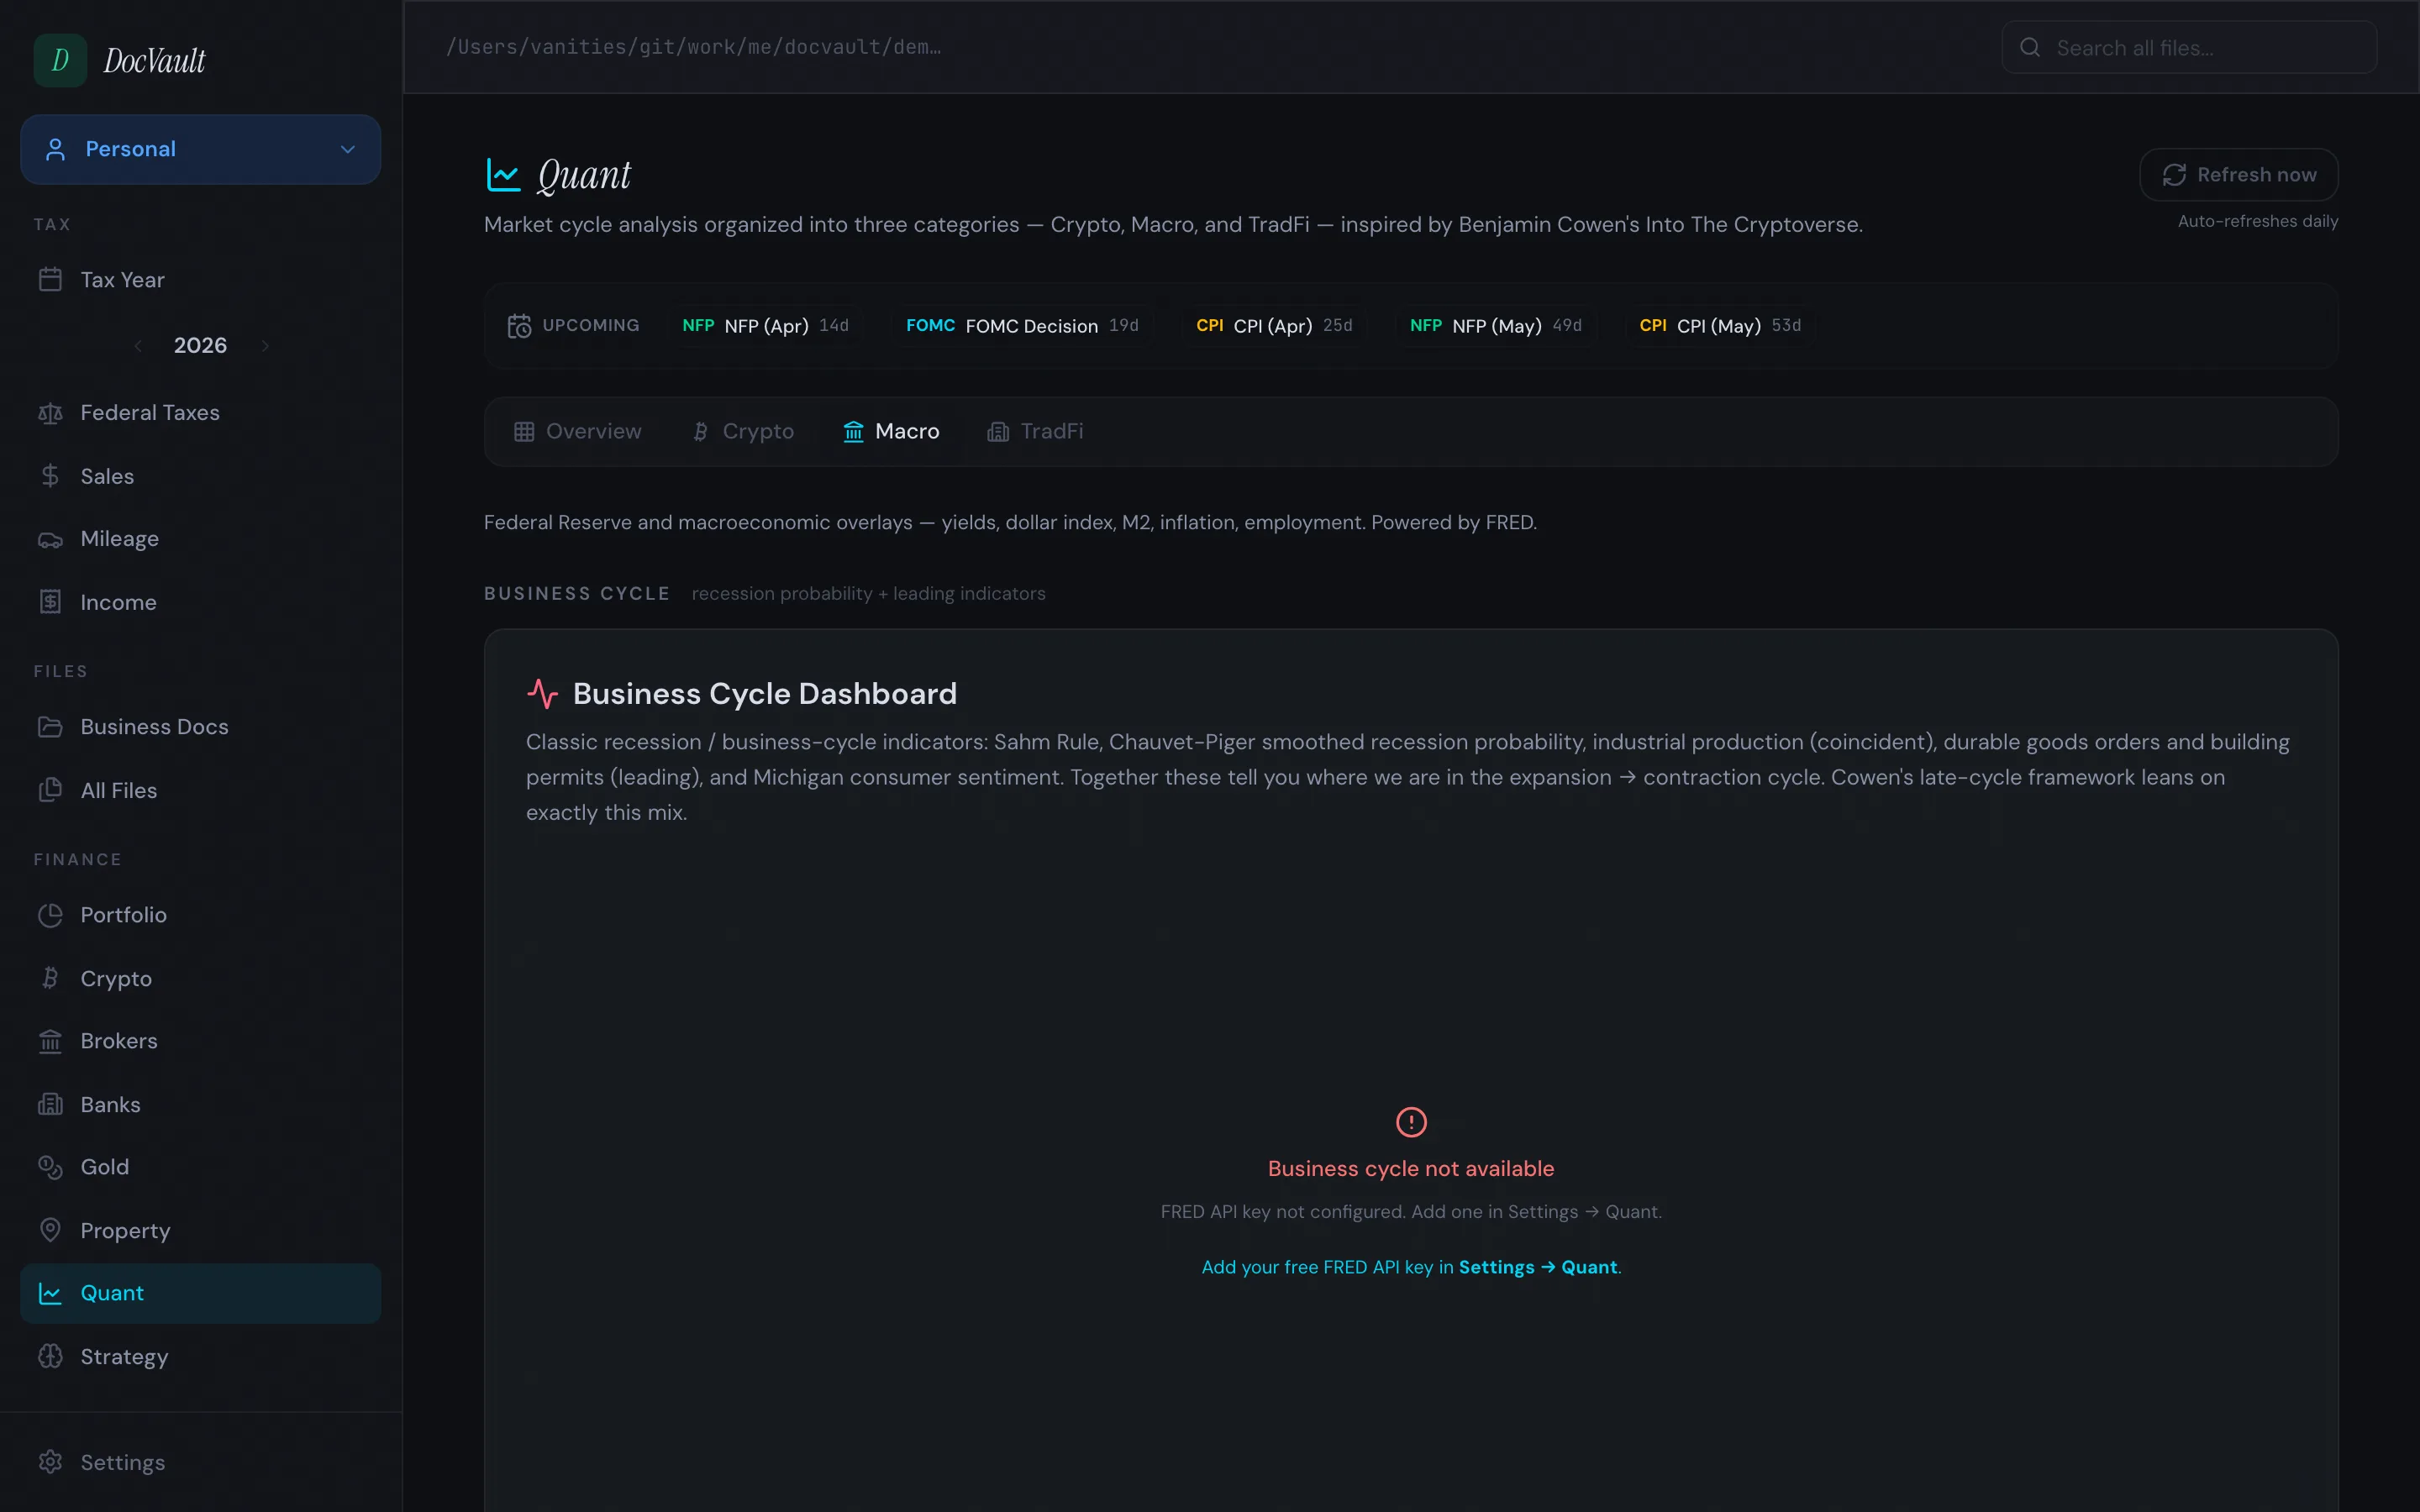Click the sidebar Crypto bitcoin icon

(x=50, y=978)
